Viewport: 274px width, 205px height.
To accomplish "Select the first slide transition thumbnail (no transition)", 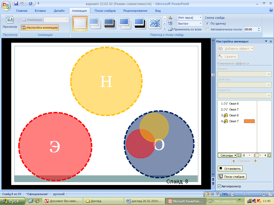I will pos(80,23).
